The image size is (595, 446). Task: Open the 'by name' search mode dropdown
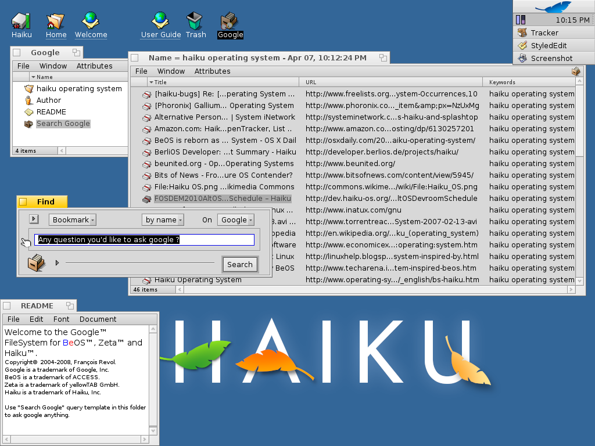click(163, 220)
